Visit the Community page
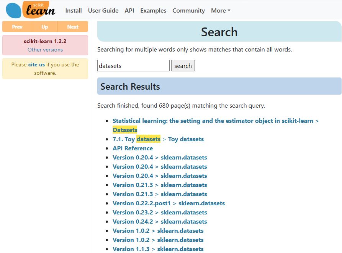The width and height of the screenshot is (342, 253). (188, 10)
